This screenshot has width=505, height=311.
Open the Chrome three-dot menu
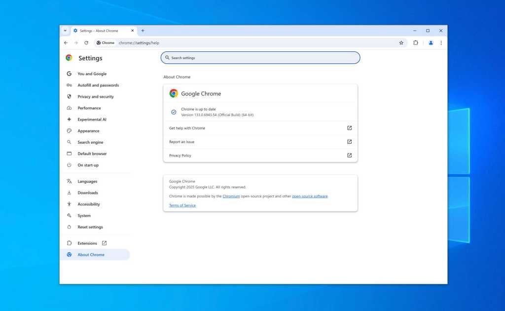[x=441, y=43]
